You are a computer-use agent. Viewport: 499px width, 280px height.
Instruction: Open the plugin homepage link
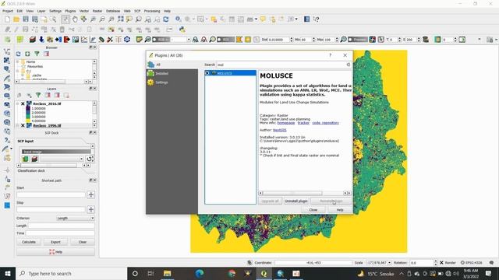(x=286, y=123)
